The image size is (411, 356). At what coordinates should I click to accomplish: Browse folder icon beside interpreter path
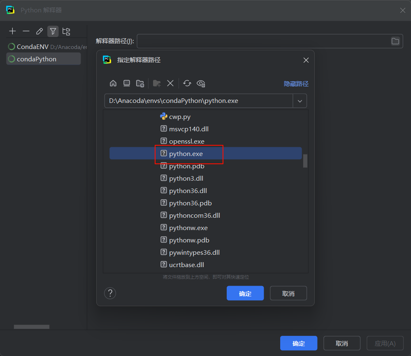[x=395, y=41]
